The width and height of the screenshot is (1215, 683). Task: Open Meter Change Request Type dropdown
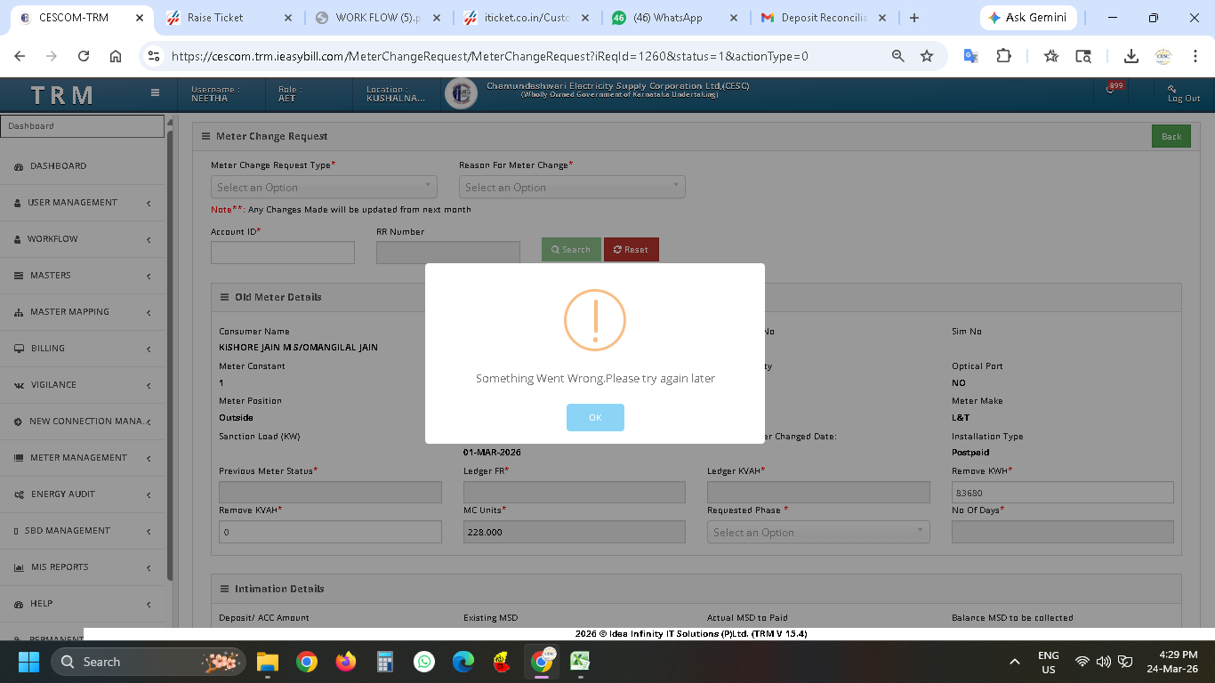[x=324, y=187]
